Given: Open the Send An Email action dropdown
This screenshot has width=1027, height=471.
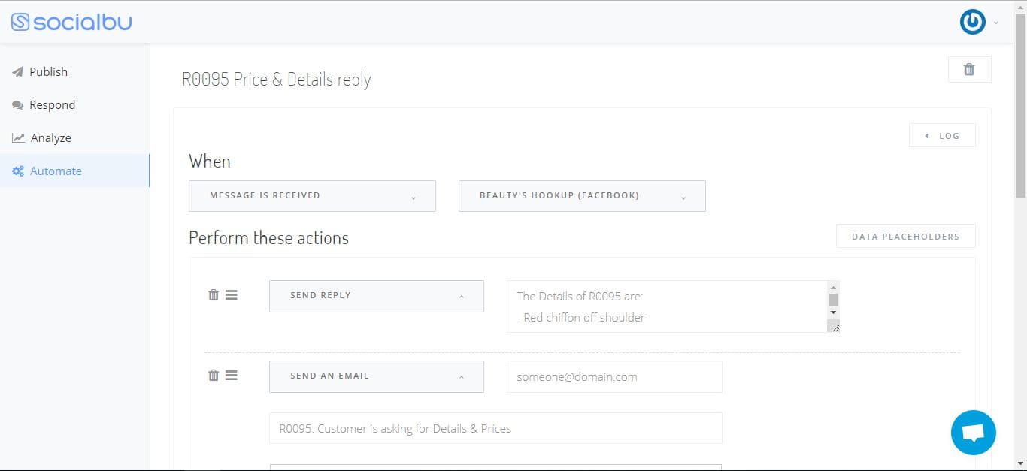Looking at the screenshot, I should 376,376.
